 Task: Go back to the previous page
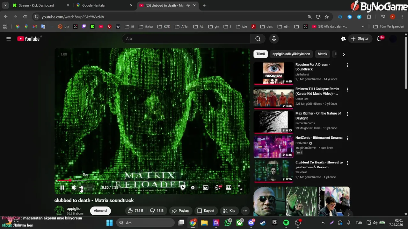[6, 17]
